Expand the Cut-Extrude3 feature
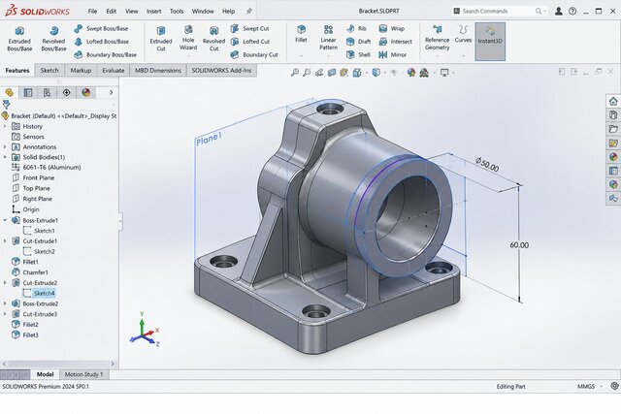 pyautogui.click(x=5, y=314)
